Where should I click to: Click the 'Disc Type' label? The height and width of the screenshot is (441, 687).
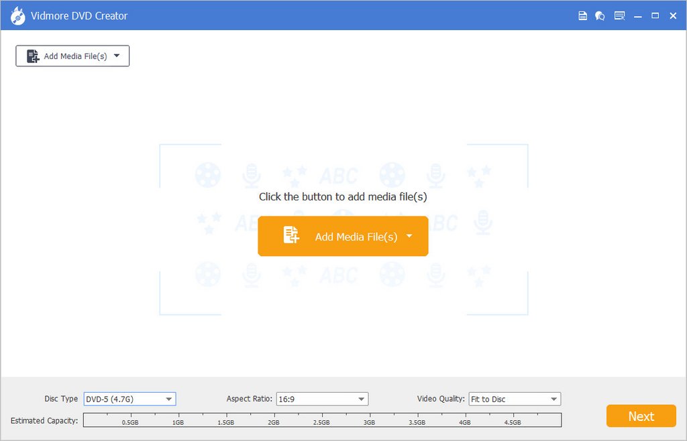click(x=61, y=399)
